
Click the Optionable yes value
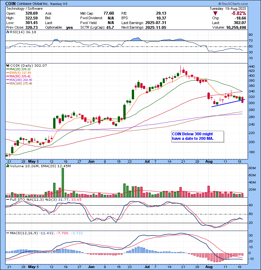[x=69, y=28]
